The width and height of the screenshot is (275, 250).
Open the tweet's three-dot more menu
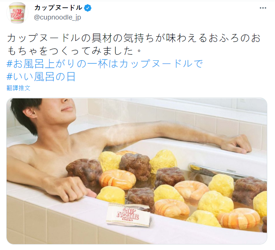coord(263,8)
